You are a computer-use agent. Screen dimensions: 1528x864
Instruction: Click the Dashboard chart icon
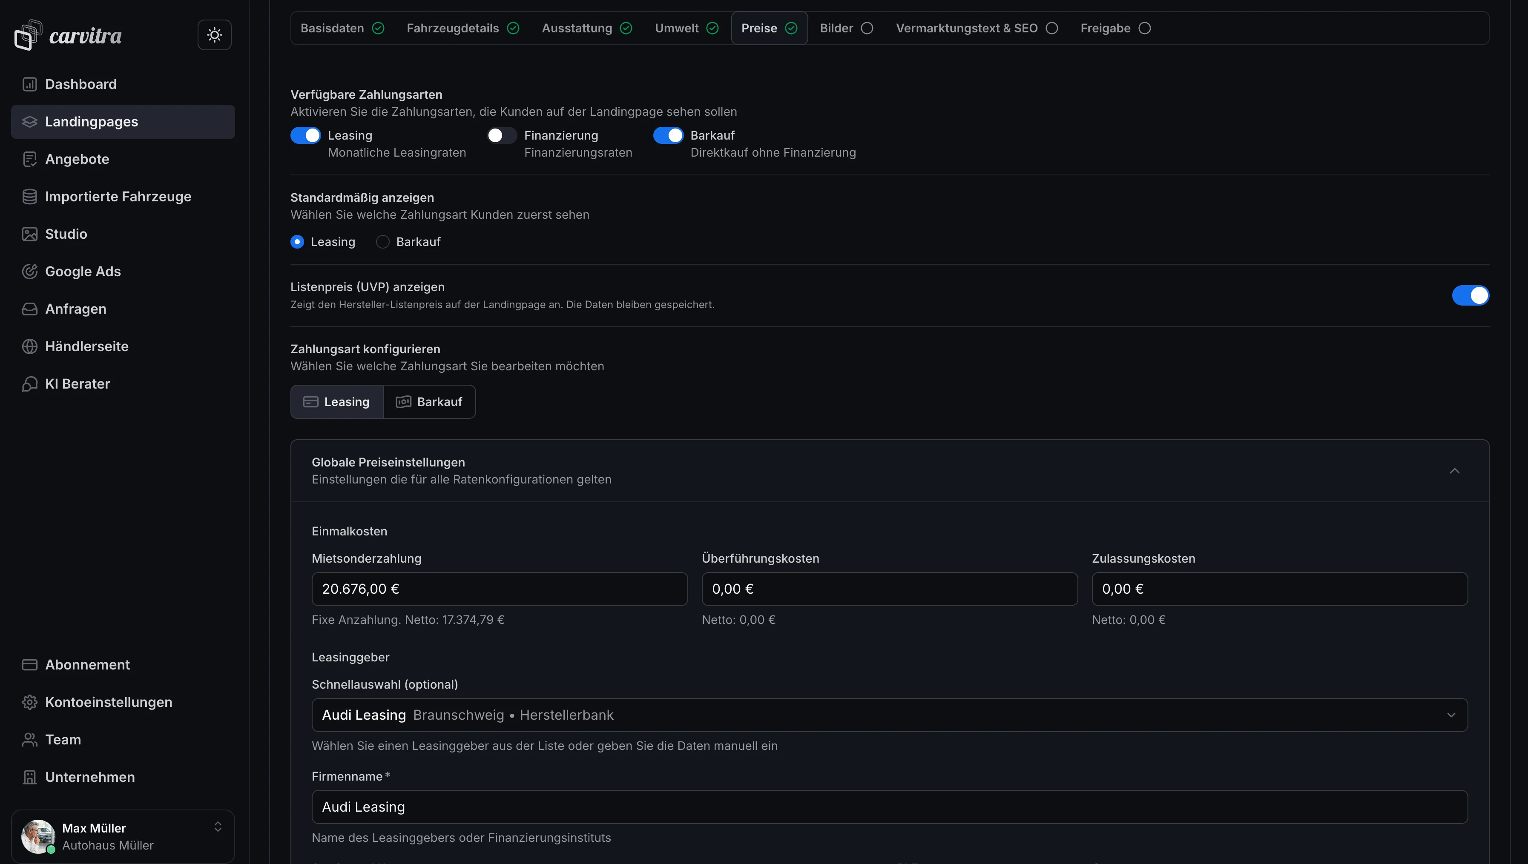[x=30, y=84]
